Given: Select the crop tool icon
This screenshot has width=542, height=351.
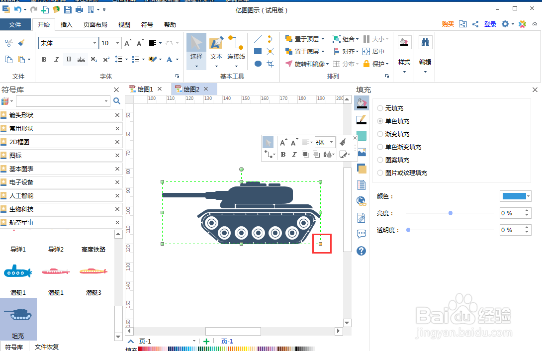Looking at the screenshot, I should (271, 64).
